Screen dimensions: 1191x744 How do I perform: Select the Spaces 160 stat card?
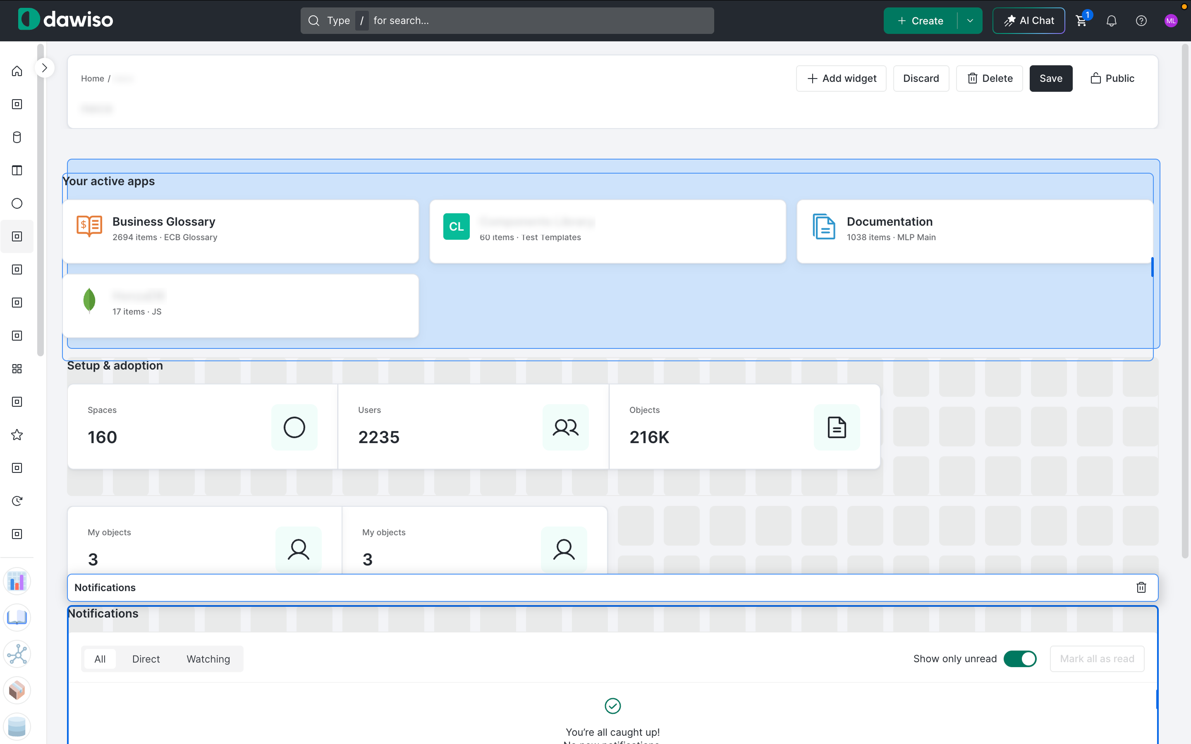click(x=203, y=427)
